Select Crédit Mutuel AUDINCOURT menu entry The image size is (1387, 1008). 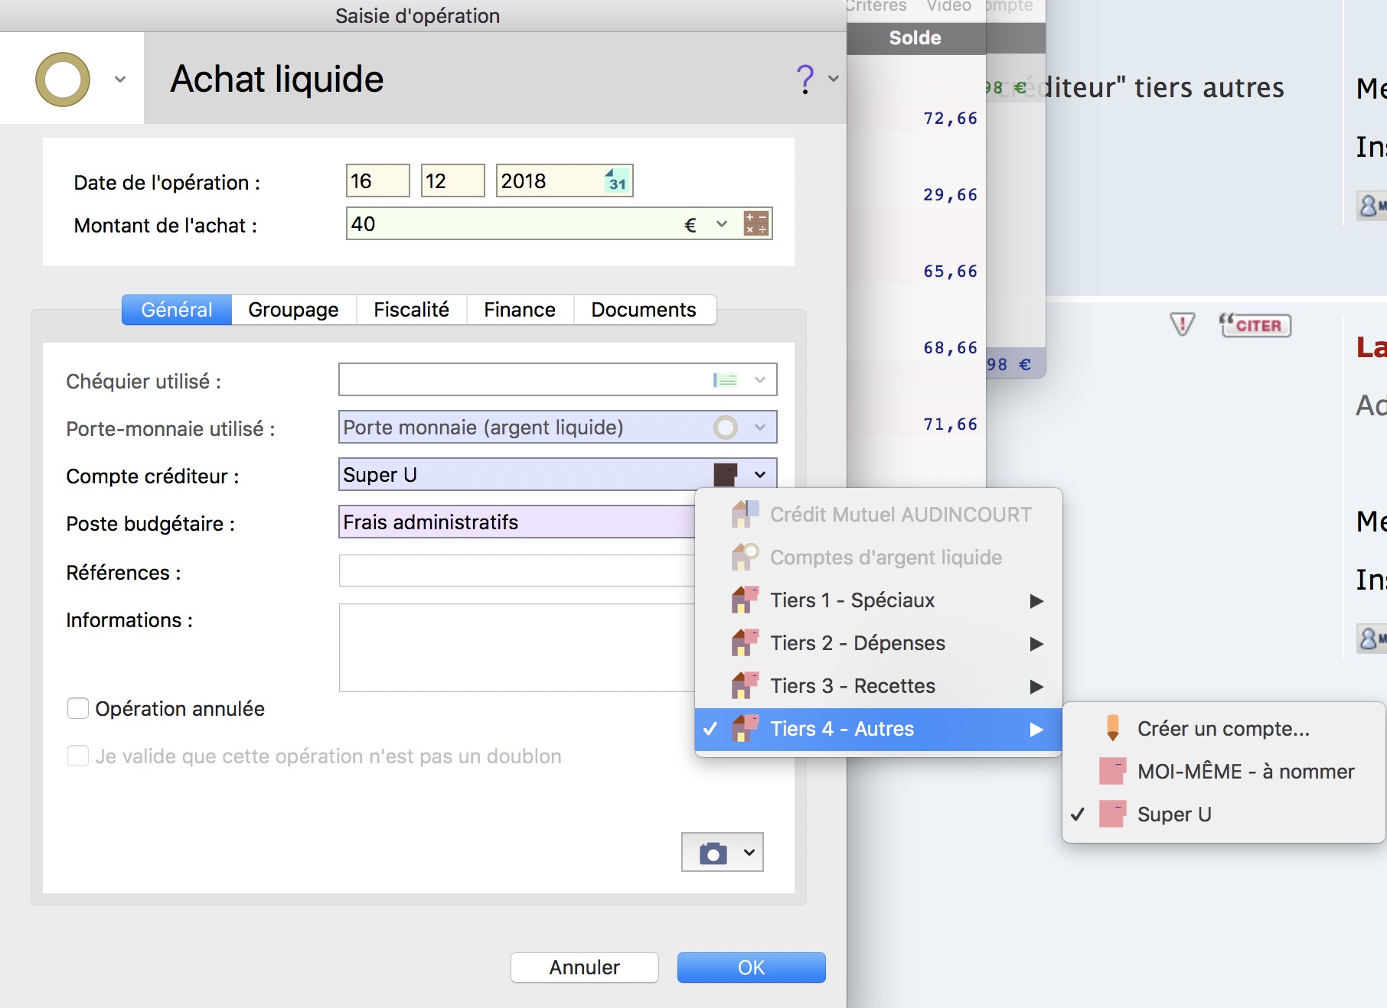[x=878, y=515]
